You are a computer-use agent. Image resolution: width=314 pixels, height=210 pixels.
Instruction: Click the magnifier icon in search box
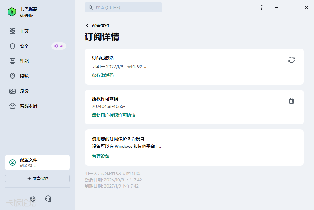click(x=91, y=7)
